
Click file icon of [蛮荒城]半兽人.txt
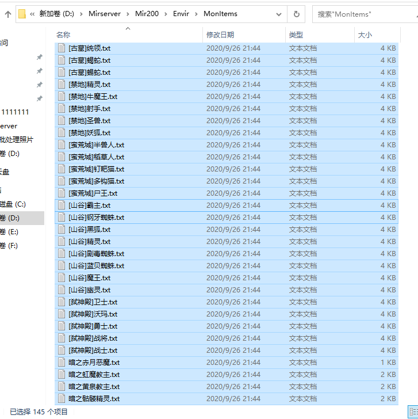pyautogui.click(x=62, y=145)
